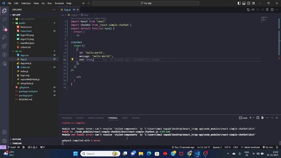Click Spaces: 2 indentation setting
Viewport: 281px width, 158px height.
tap(217, 147)
